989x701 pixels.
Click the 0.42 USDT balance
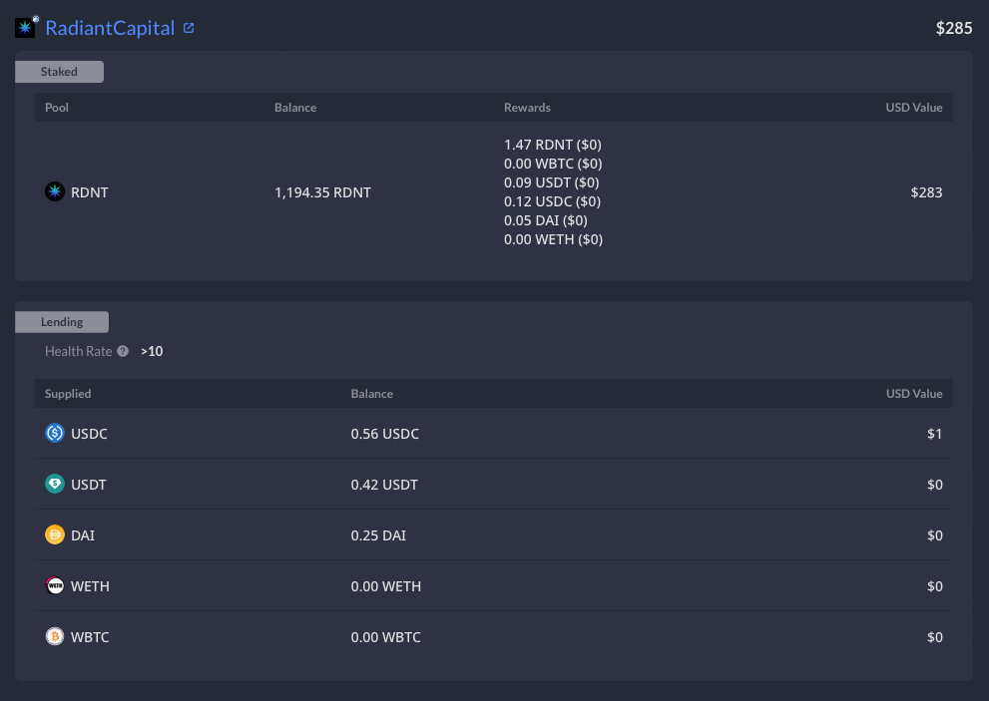click(384, 485)
